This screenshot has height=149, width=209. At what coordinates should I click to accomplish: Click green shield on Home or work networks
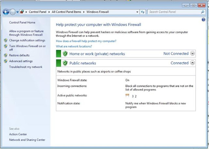pos(65,54)
